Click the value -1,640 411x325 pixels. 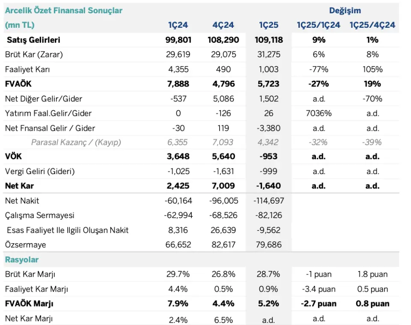(x=269, y=186)
